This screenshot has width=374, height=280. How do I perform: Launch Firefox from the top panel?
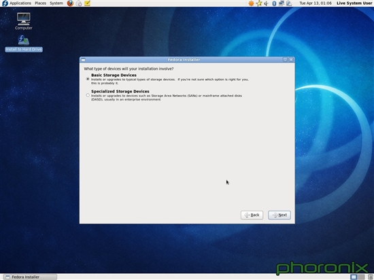(x=70, y=3)
